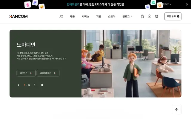The image size is (191, 119).
Task: Open the 스토어 menu
Action: click(x=112, y=16)
